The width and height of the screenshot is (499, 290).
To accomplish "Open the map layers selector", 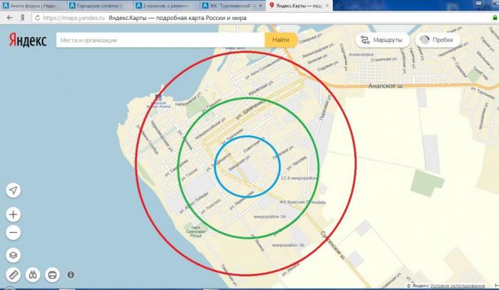I will click(x=14, y=255).
